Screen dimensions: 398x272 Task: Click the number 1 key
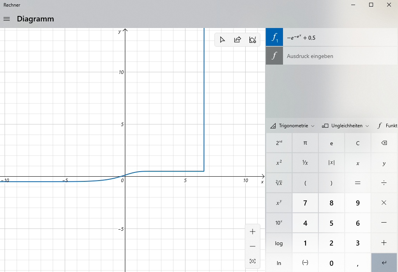(305, 243)
